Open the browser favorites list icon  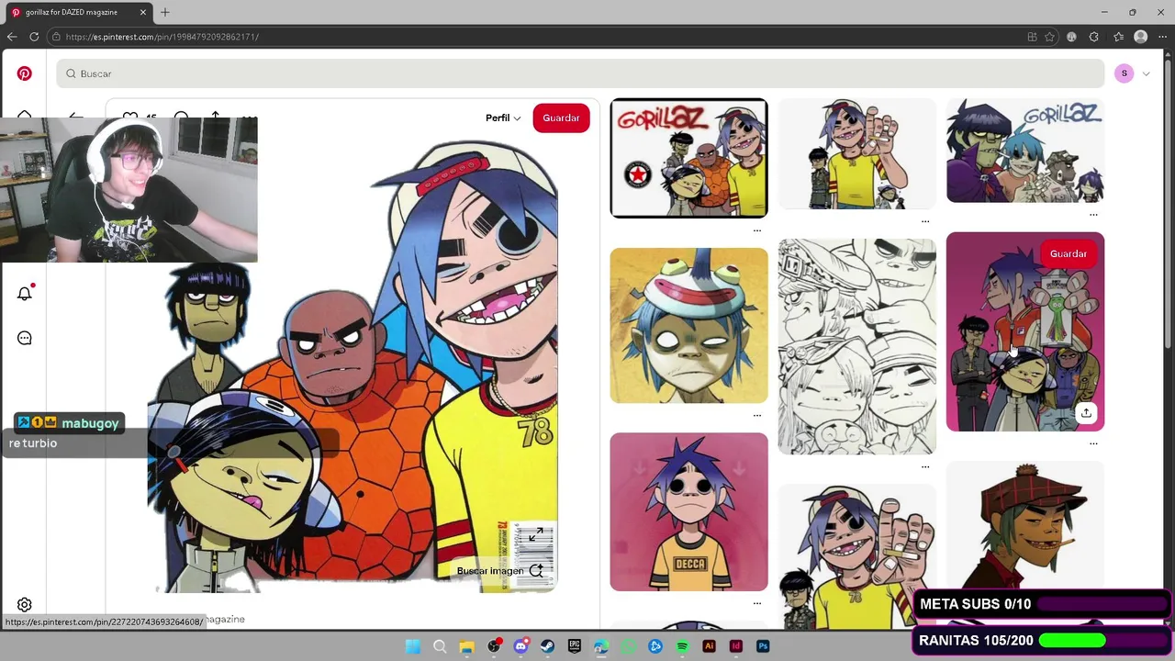coord(1118,37)
